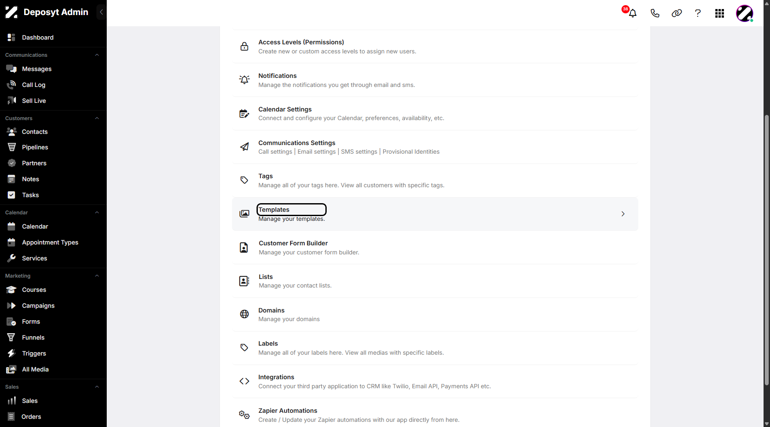Image resolution: width=770 pixels, height=427 pixels.
Task: Click the Zapier Automations gears icon
Action: (x=244, y=415)
